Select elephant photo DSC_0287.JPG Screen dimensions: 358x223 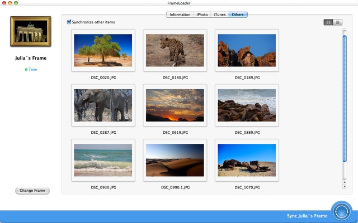[103, 105]
